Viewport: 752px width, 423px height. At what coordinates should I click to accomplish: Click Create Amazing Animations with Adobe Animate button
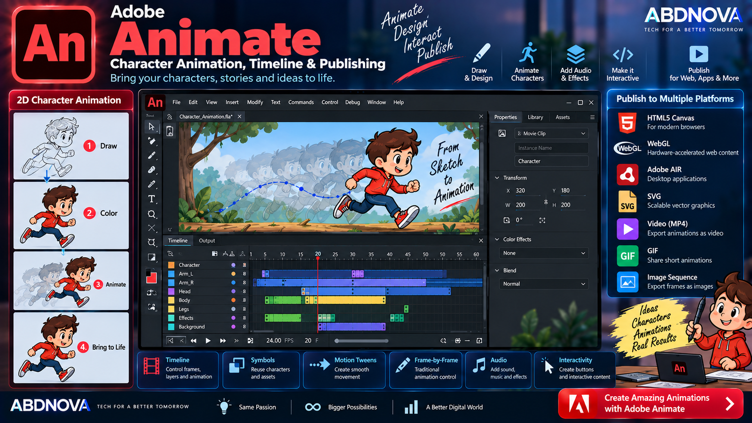650,403
